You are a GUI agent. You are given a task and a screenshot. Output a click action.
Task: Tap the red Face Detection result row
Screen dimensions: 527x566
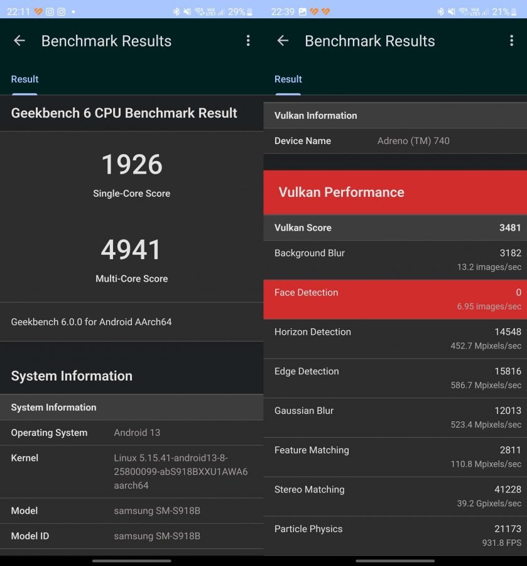pyautogui.click(x=395, y=299)
